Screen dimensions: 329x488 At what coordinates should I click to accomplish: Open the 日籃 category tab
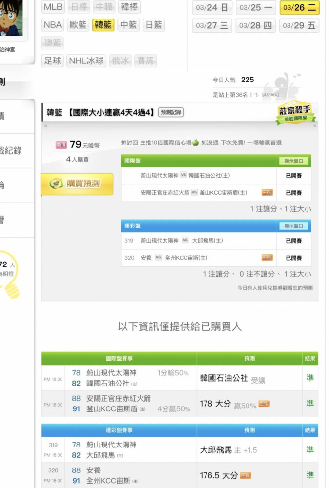[154, 25]
